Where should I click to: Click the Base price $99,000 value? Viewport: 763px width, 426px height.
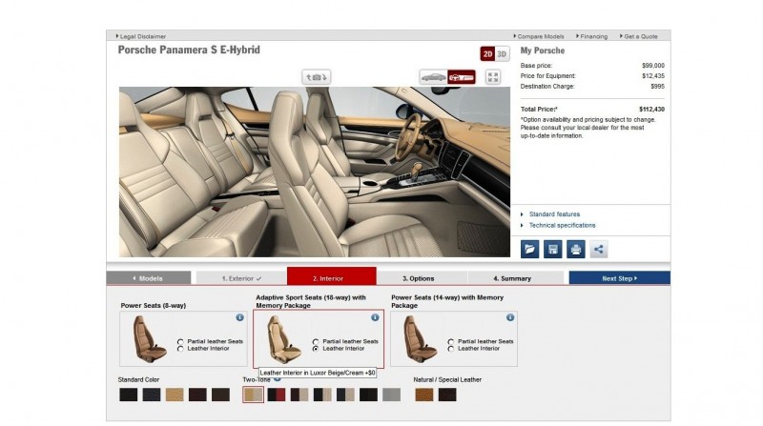point(653,65)
